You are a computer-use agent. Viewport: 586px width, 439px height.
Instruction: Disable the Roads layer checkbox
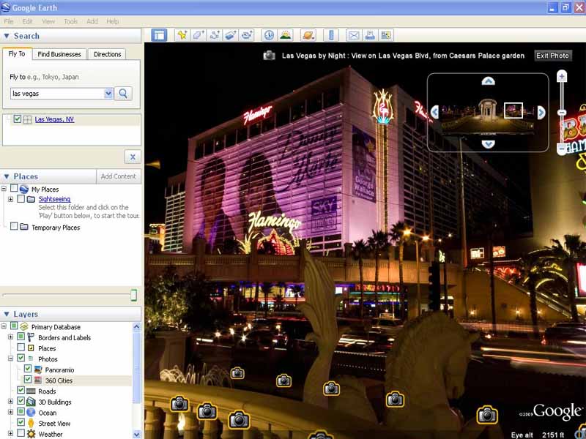(21, 391)
